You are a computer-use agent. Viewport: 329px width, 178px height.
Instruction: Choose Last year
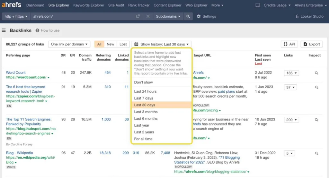point(161,125)
